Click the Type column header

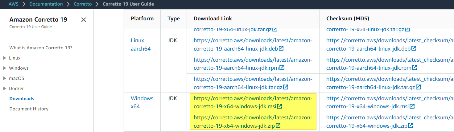pyautogui.click(x=174, y=19)
